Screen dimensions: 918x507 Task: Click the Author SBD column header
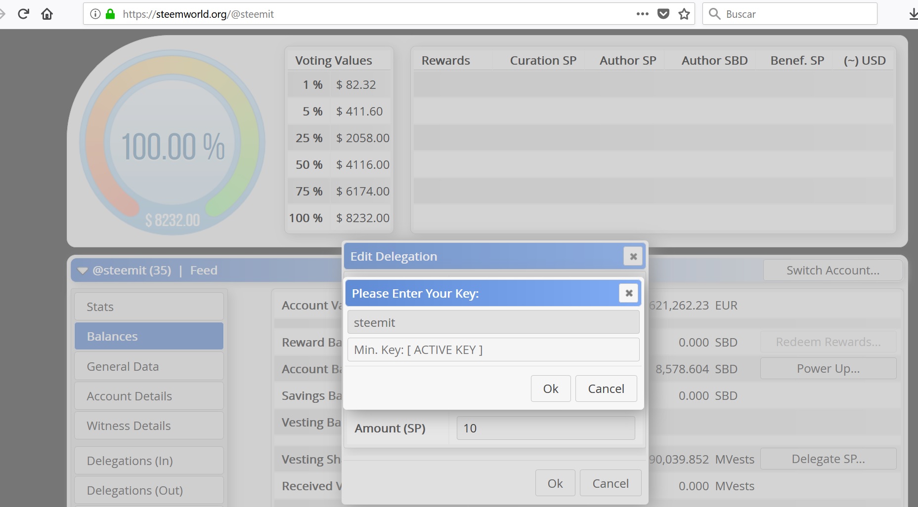click(714, 60)
